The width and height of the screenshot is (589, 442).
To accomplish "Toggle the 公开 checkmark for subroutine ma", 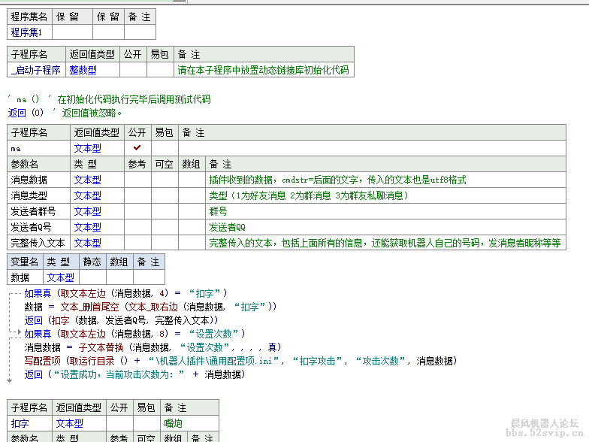I will click(x=137, y=147).
